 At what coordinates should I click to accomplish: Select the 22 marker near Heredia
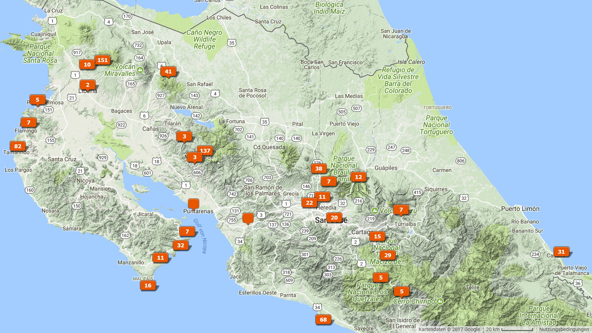[x=309, y=203]
